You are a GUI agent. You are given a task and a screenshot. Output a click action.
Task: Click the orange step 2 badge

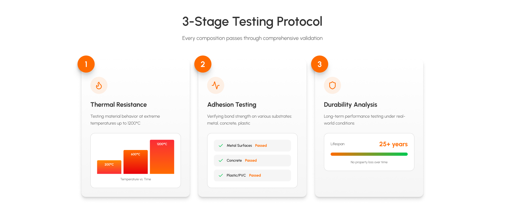[203, 64]
